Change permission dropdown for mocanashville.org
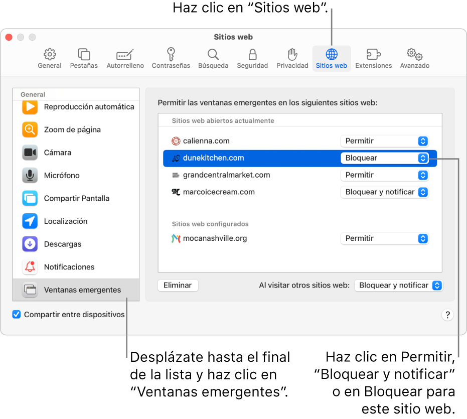The height and width of the screenshot is (419, 467). tap(384, 238)
